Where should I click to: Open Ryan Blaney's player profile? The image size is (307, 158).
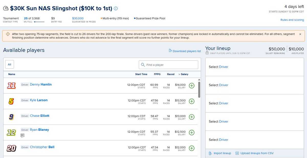[39, 130]
